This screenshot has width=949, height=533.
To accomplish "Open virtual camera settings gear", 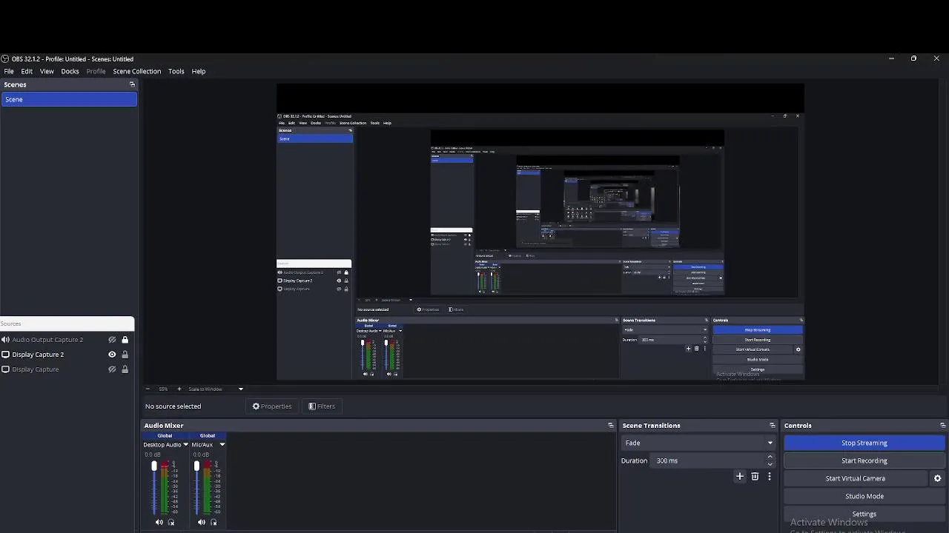I will pyautogui.click(x=938, y=478).
